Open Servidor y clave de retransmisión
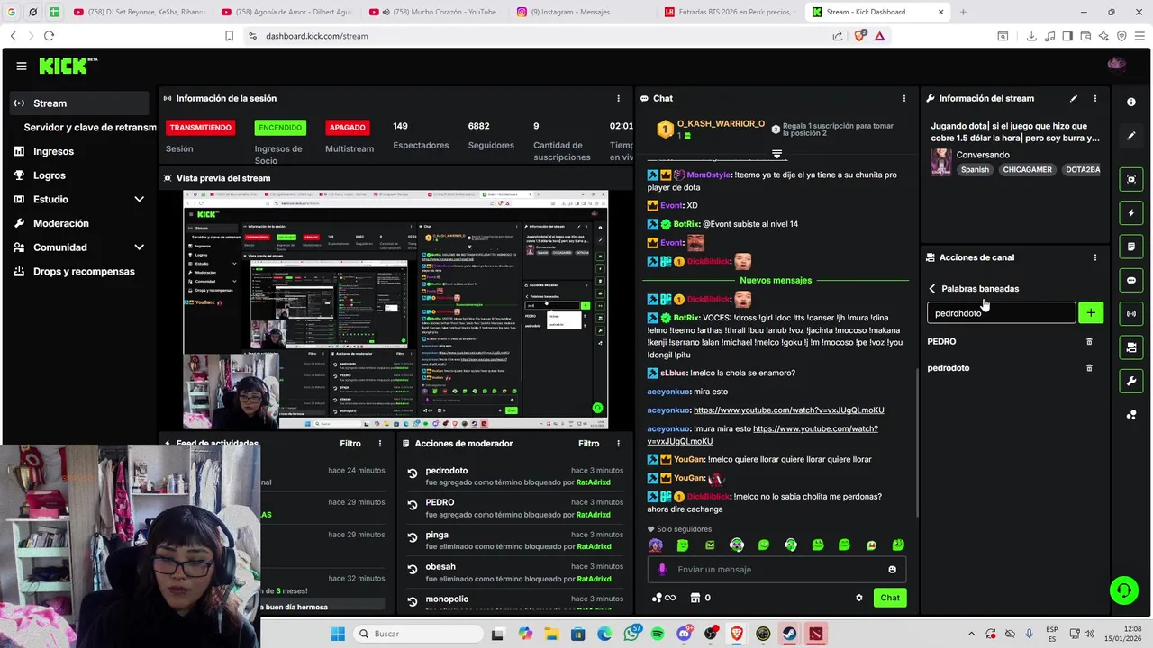This screenshot has width=1153, height=648. click(90, 128)
